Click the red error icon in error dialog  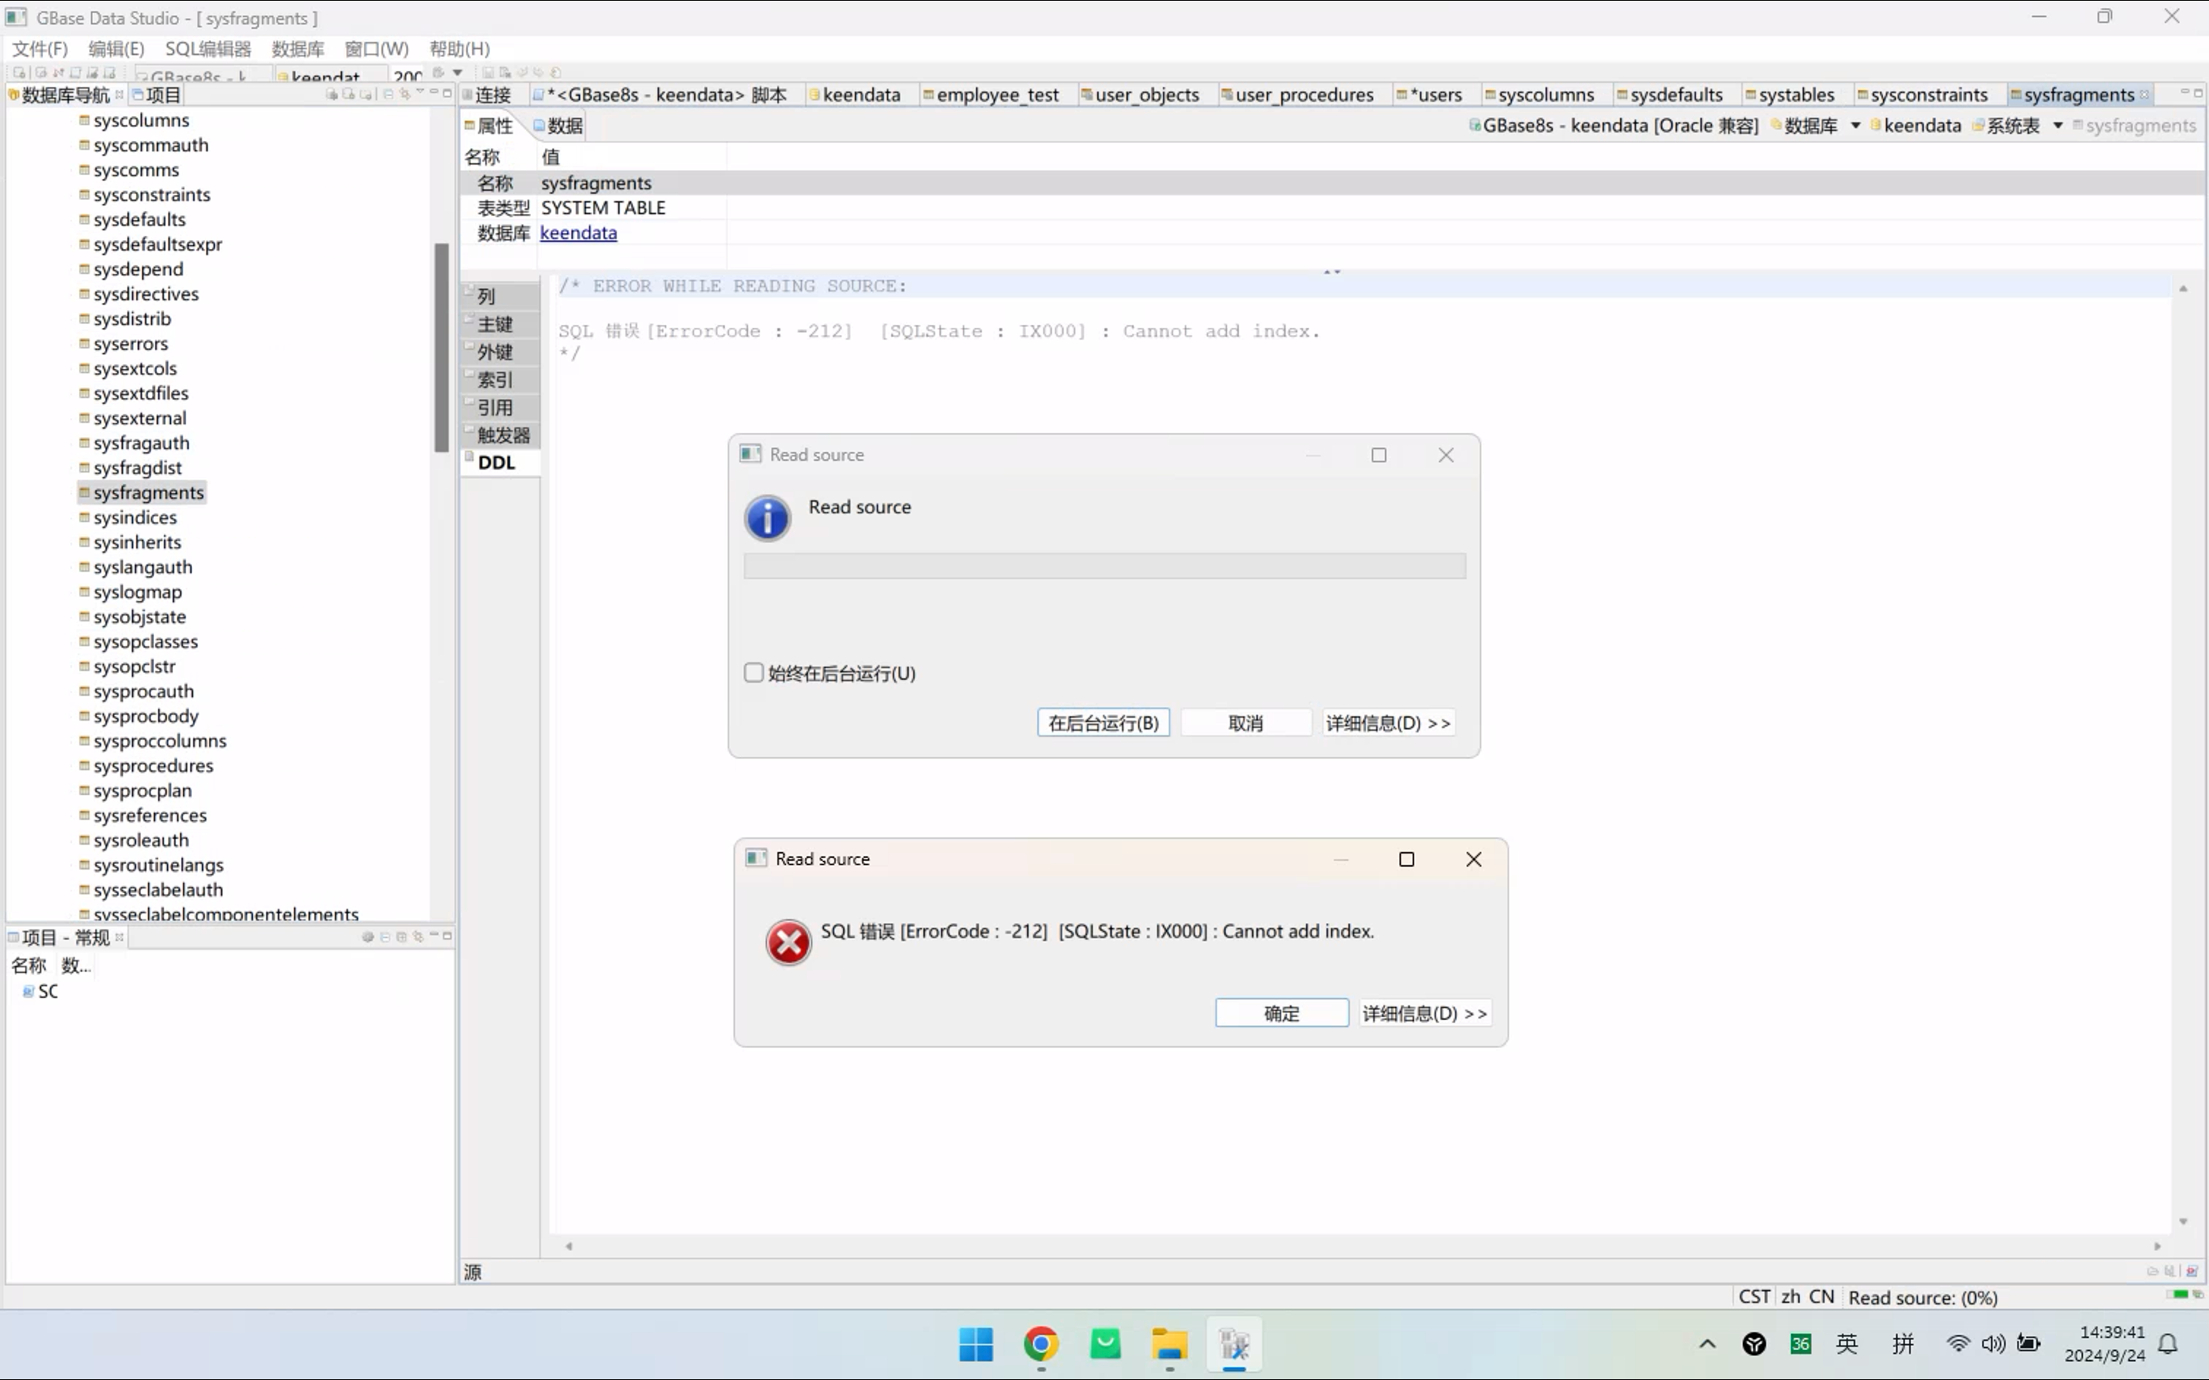[x=789, y=942]
